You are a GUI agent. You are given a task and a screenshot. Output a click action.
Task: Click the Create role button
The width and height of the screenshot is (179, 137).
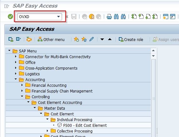click(x=131, y=39)
